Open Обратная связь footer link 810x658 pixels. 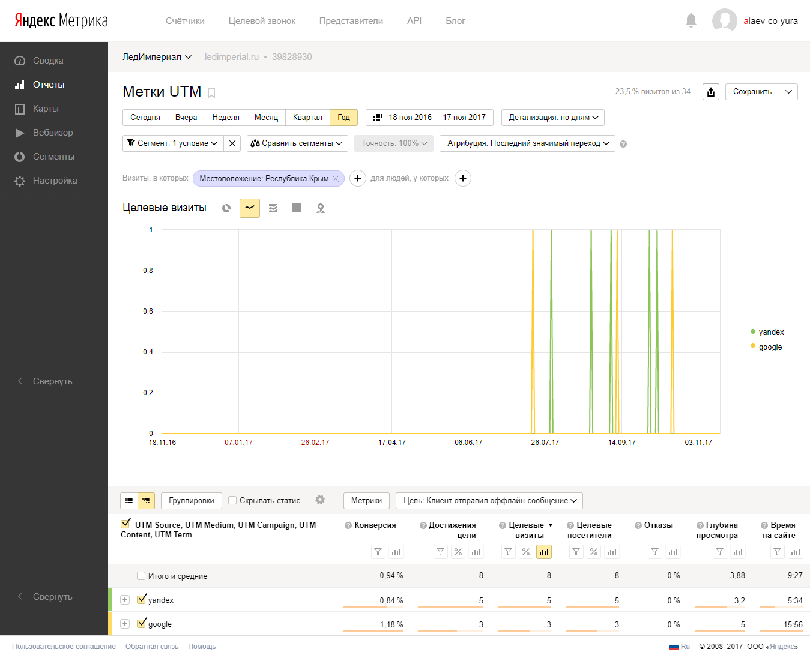(x=152, y=647)
